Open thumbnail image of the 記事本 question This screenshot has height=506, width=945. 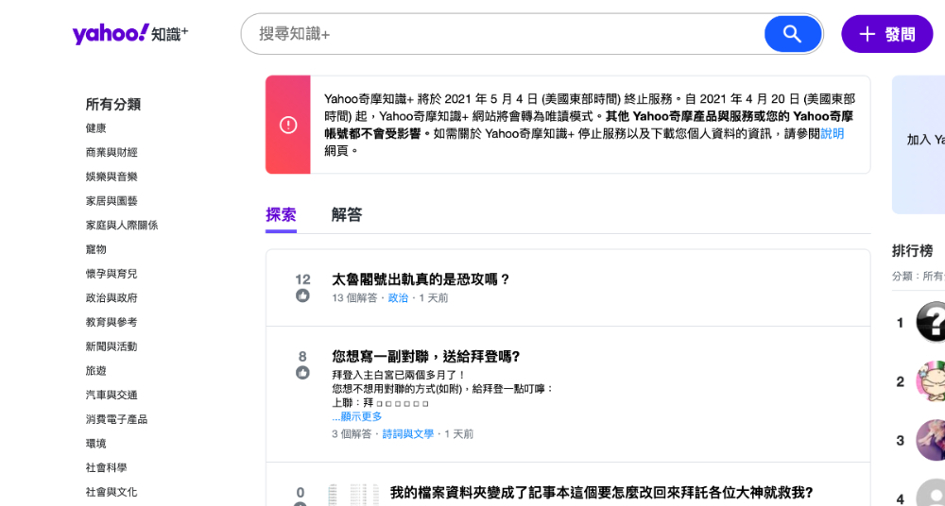pyautogui.click(x=353, y=495)
